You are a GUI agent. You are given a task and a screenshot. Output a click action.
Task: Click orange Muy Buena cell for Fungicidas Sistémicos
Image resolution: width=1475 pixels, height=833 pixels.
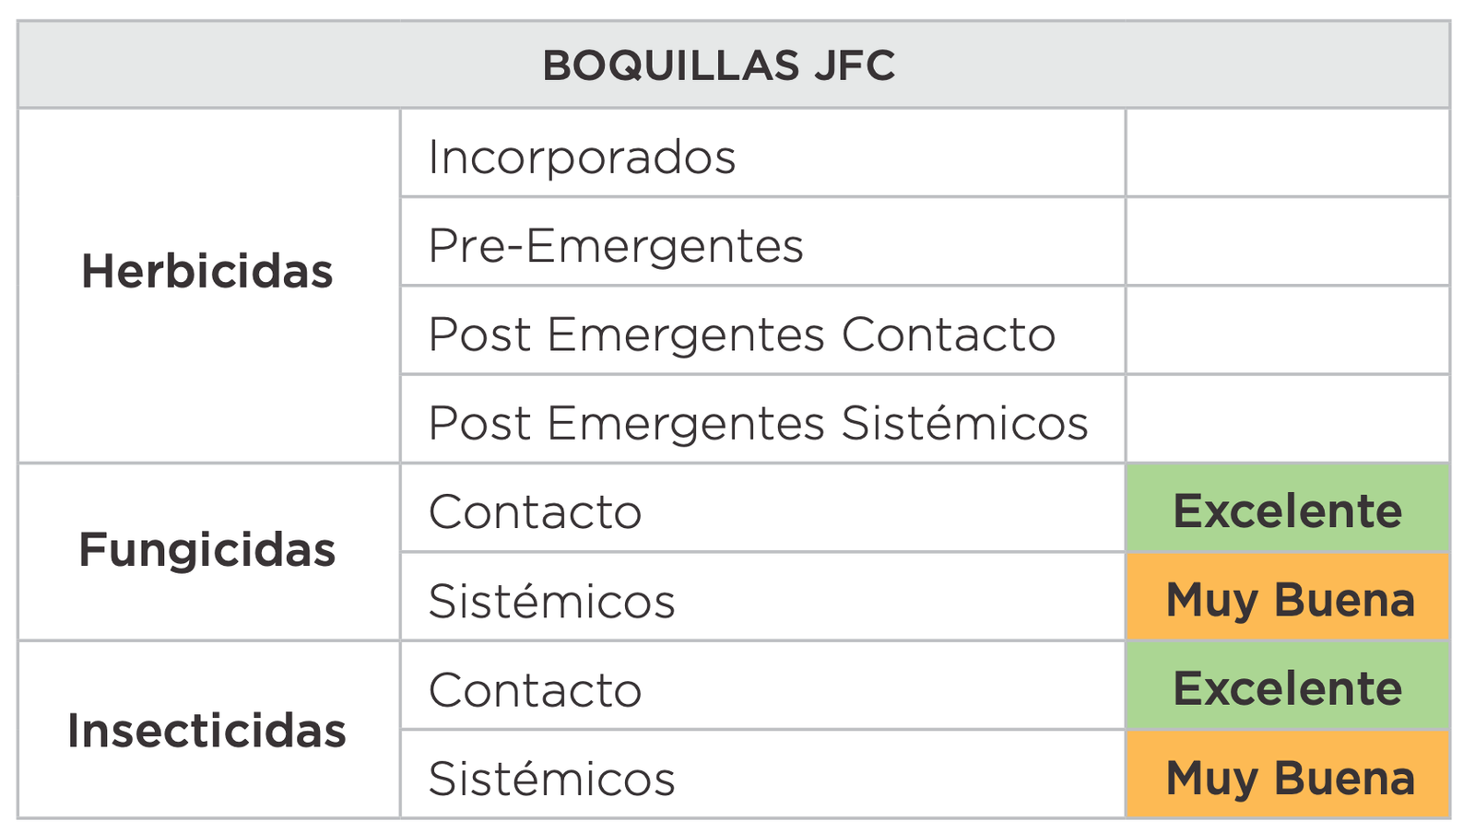1289,599
